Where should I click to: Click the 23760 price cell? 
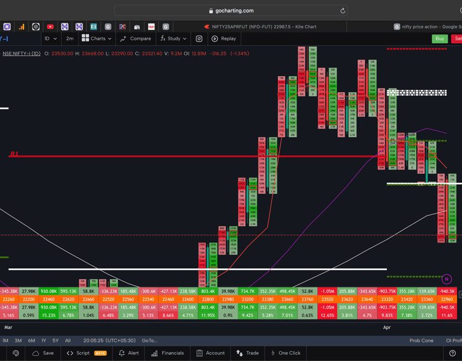307,300
